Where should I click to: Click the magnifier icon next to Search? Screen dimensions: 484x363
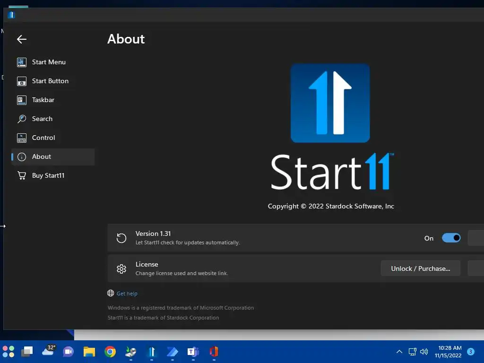point(22,119)
